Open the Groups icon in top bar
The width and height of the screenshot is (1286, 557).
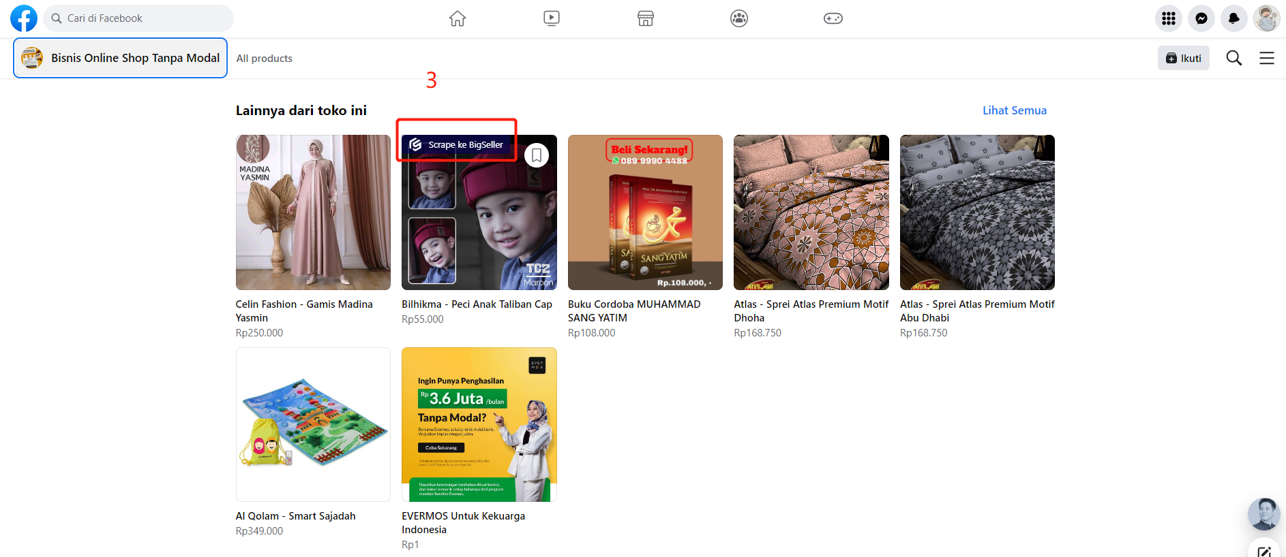(x=739, y=18)
